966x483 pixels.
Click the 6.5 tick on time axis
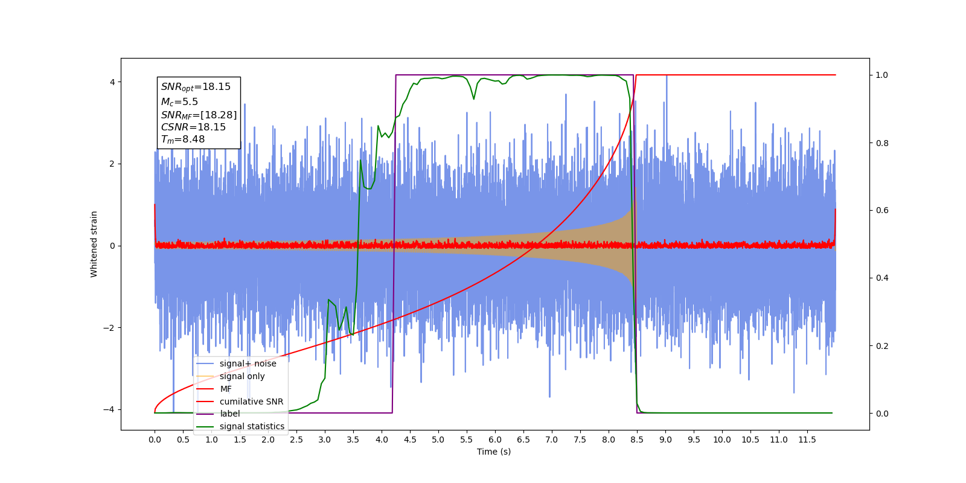(x=523, y=440)
